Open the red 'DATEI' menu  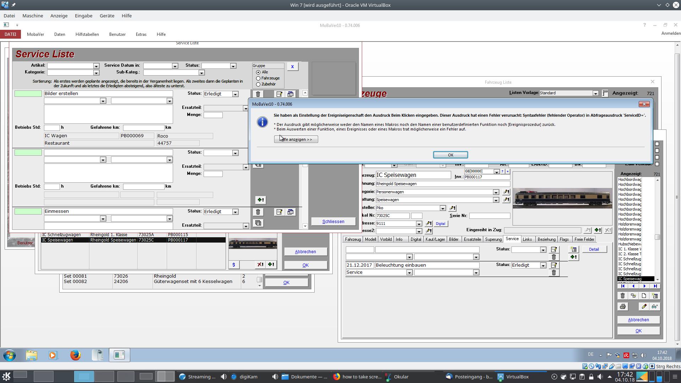[x=10, y=34]
